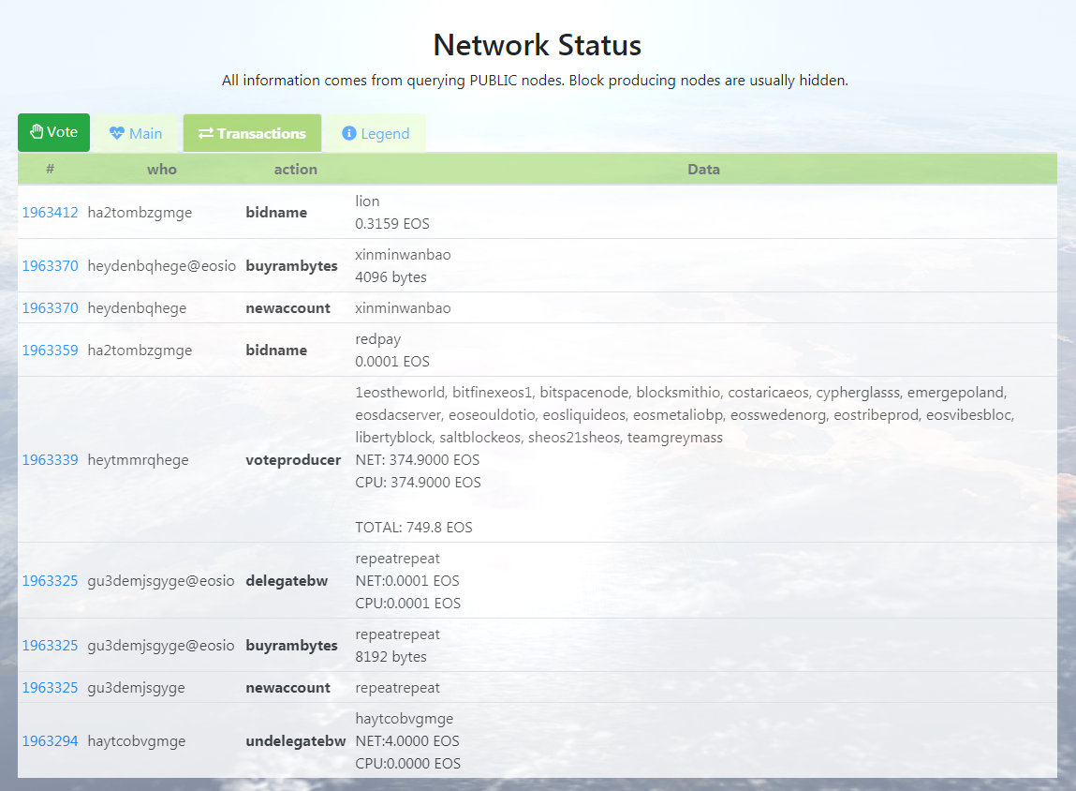
Task: Open block 1963325 in the delegatebw row
Action: tap(51, 581)
